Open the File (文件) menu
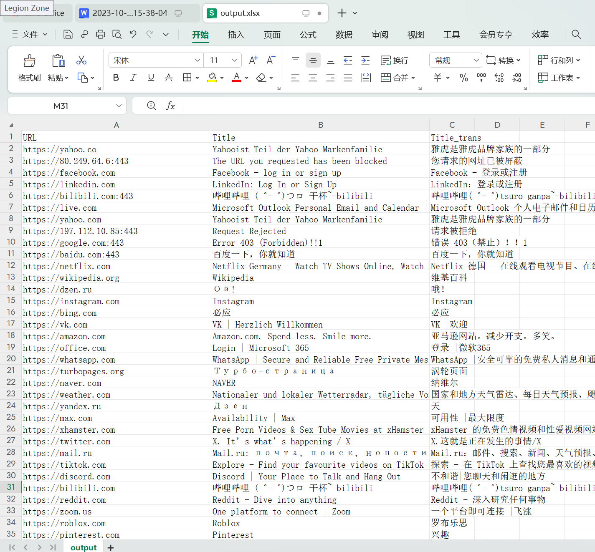Image resolution: width=595 pixels, height=552 pixels. pyautogui.click(x=30, y=35)
